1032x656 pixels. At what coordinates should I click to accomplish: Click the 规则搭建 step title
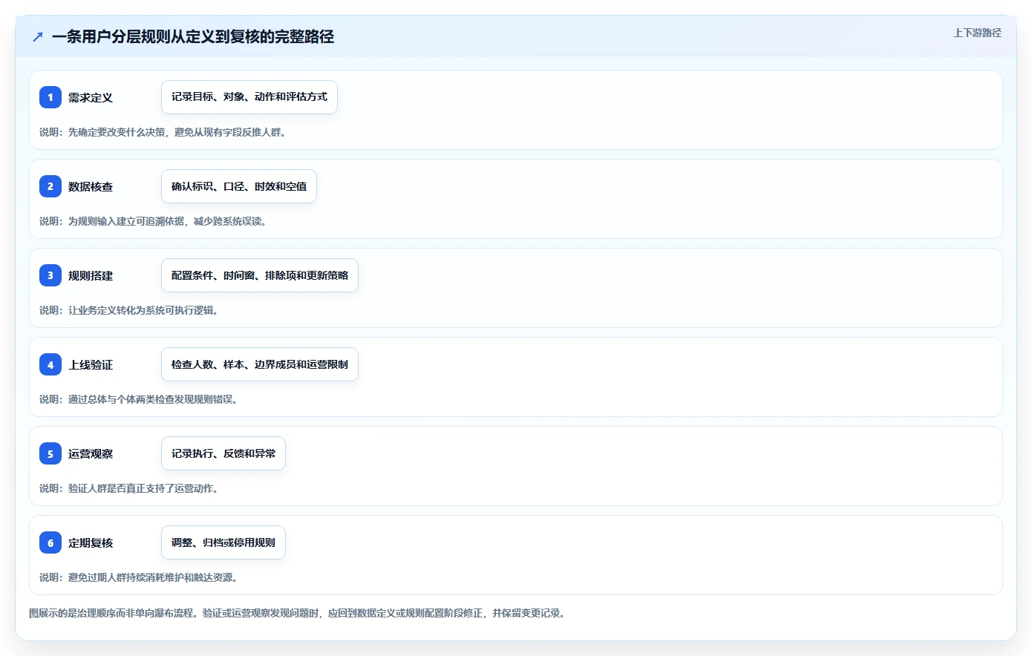pos(91,275)
